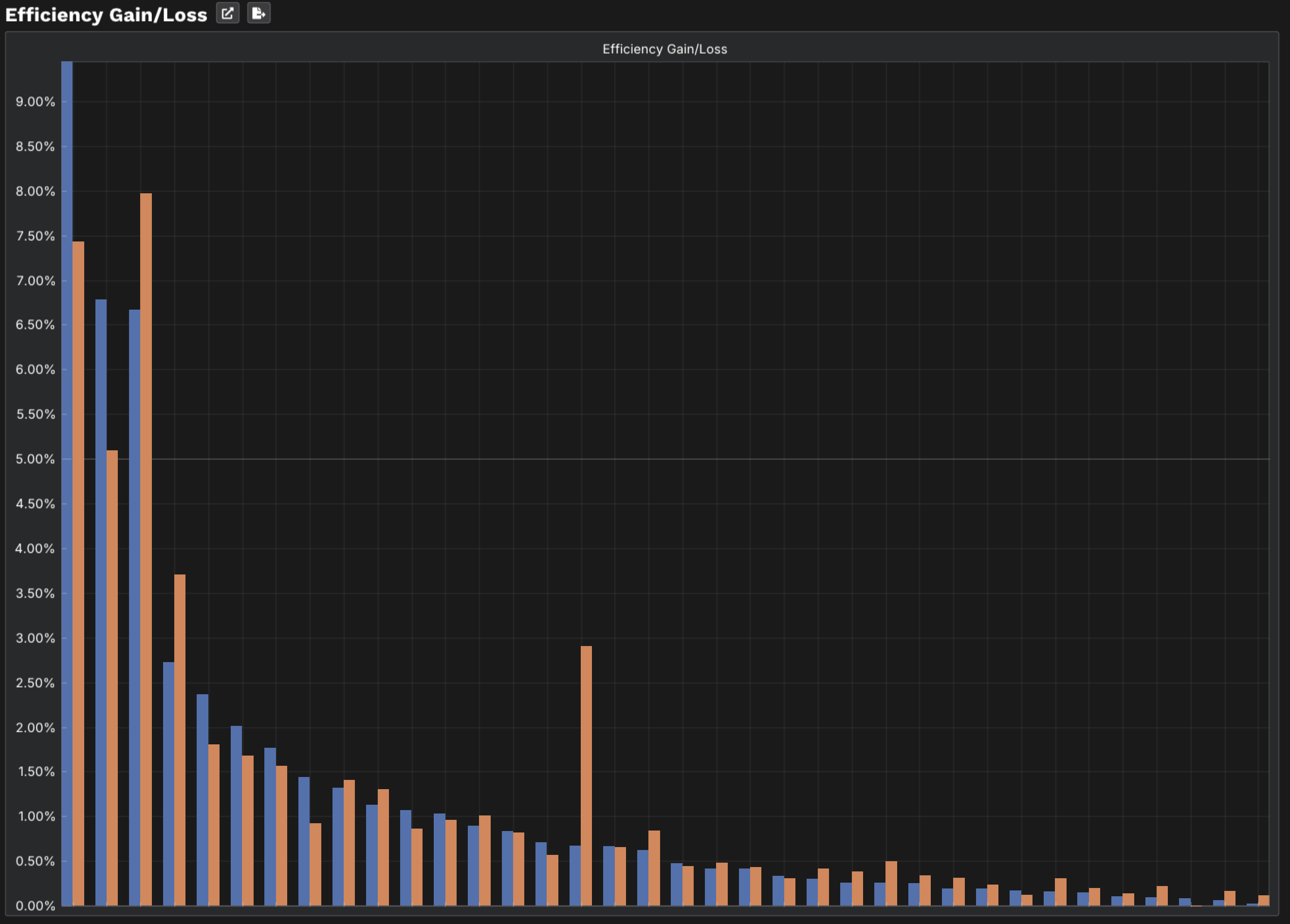Click the file export icon in the header
1290x924 pixels.
[x=259, y=14]
